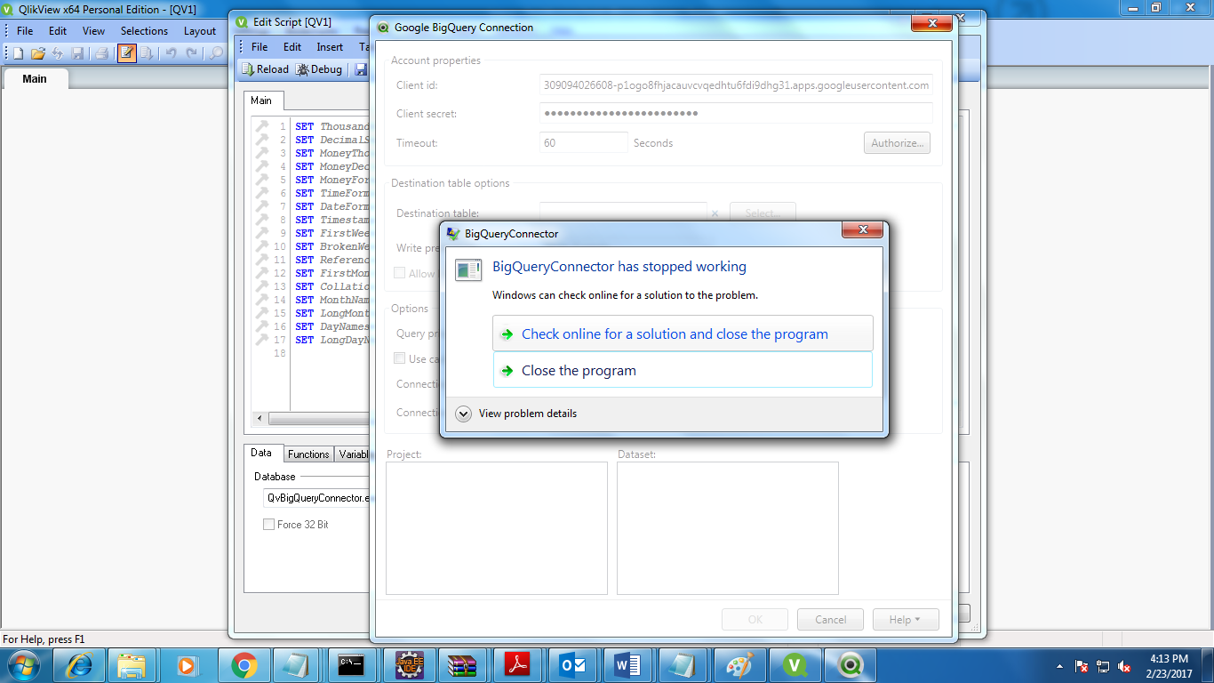Click Save disk icon in QlikView main toolbar

tap(77, 53)
